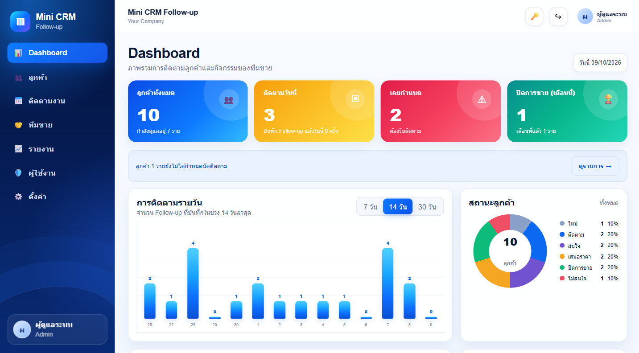Open the Dashboard menu item
639x353 pixels.
(x=58, y=53)
